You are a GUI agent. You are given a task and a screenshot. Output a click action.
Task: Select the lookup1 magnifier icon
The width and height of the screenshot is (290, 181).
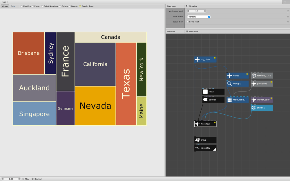click(x=229, y=83)
